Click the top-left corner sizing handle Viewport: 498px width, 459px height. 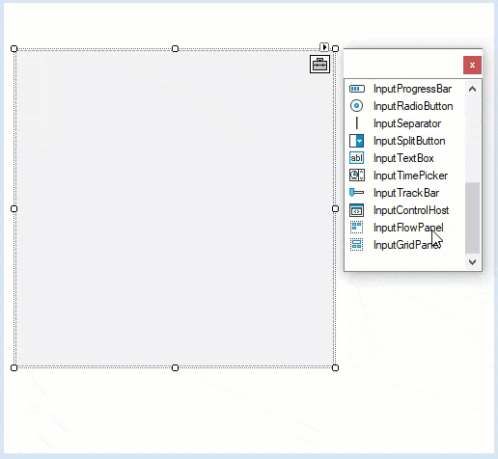pos(14,48)
